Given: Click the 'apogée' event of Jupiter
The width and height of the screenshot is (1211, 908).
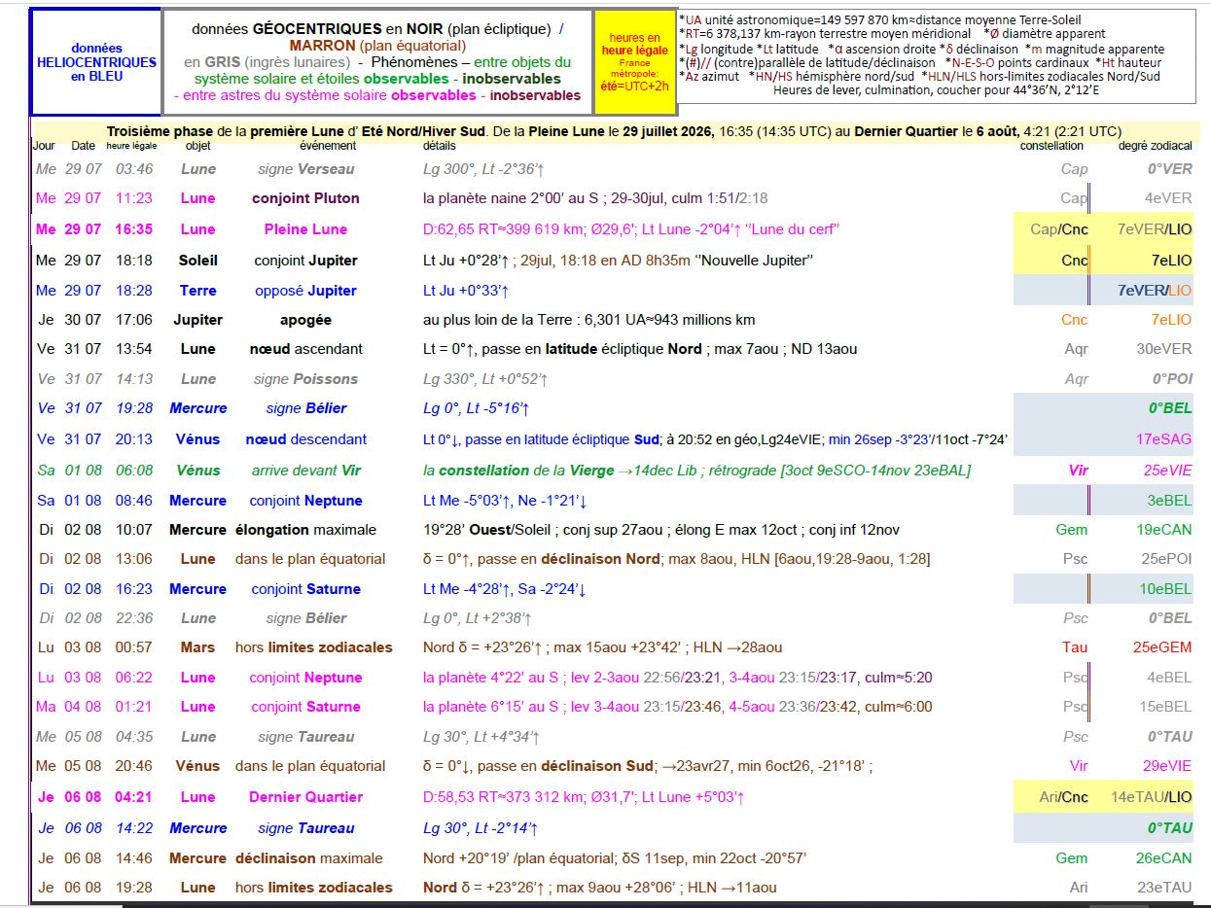Looking at the screenshot, I should [x=305, y=320].
